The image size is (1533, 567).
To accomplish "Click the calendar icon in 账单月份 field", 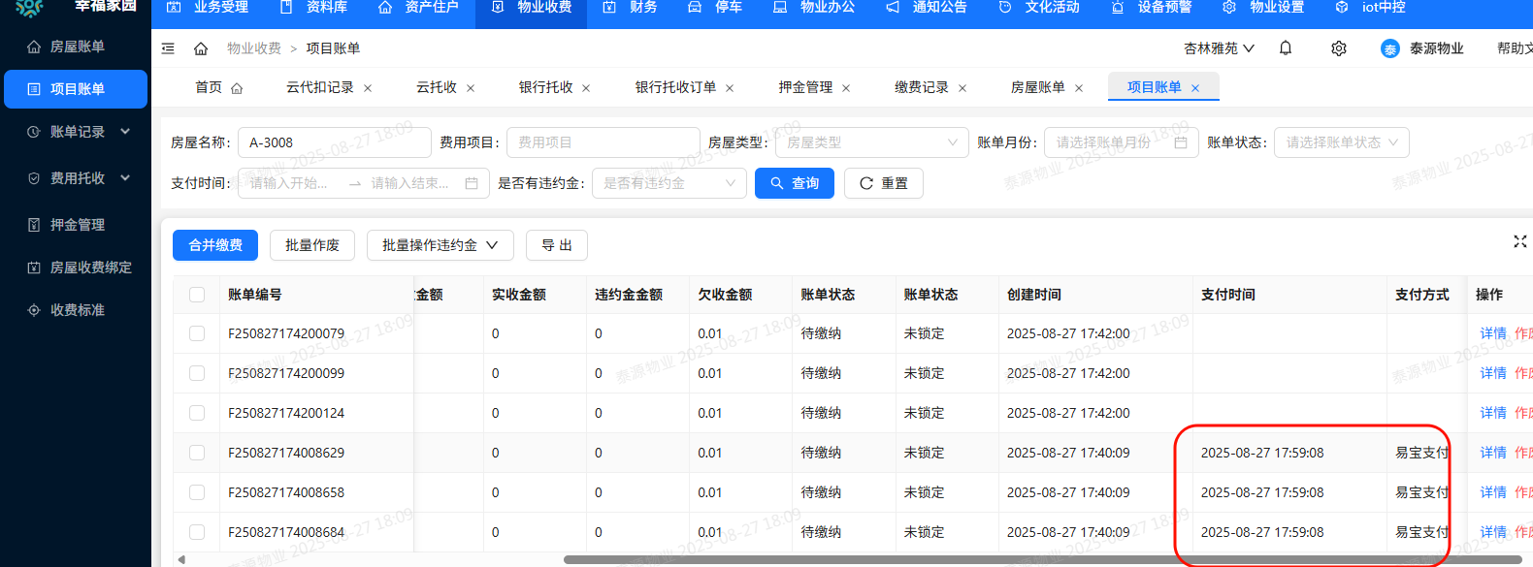I will tap(1181, 142).
